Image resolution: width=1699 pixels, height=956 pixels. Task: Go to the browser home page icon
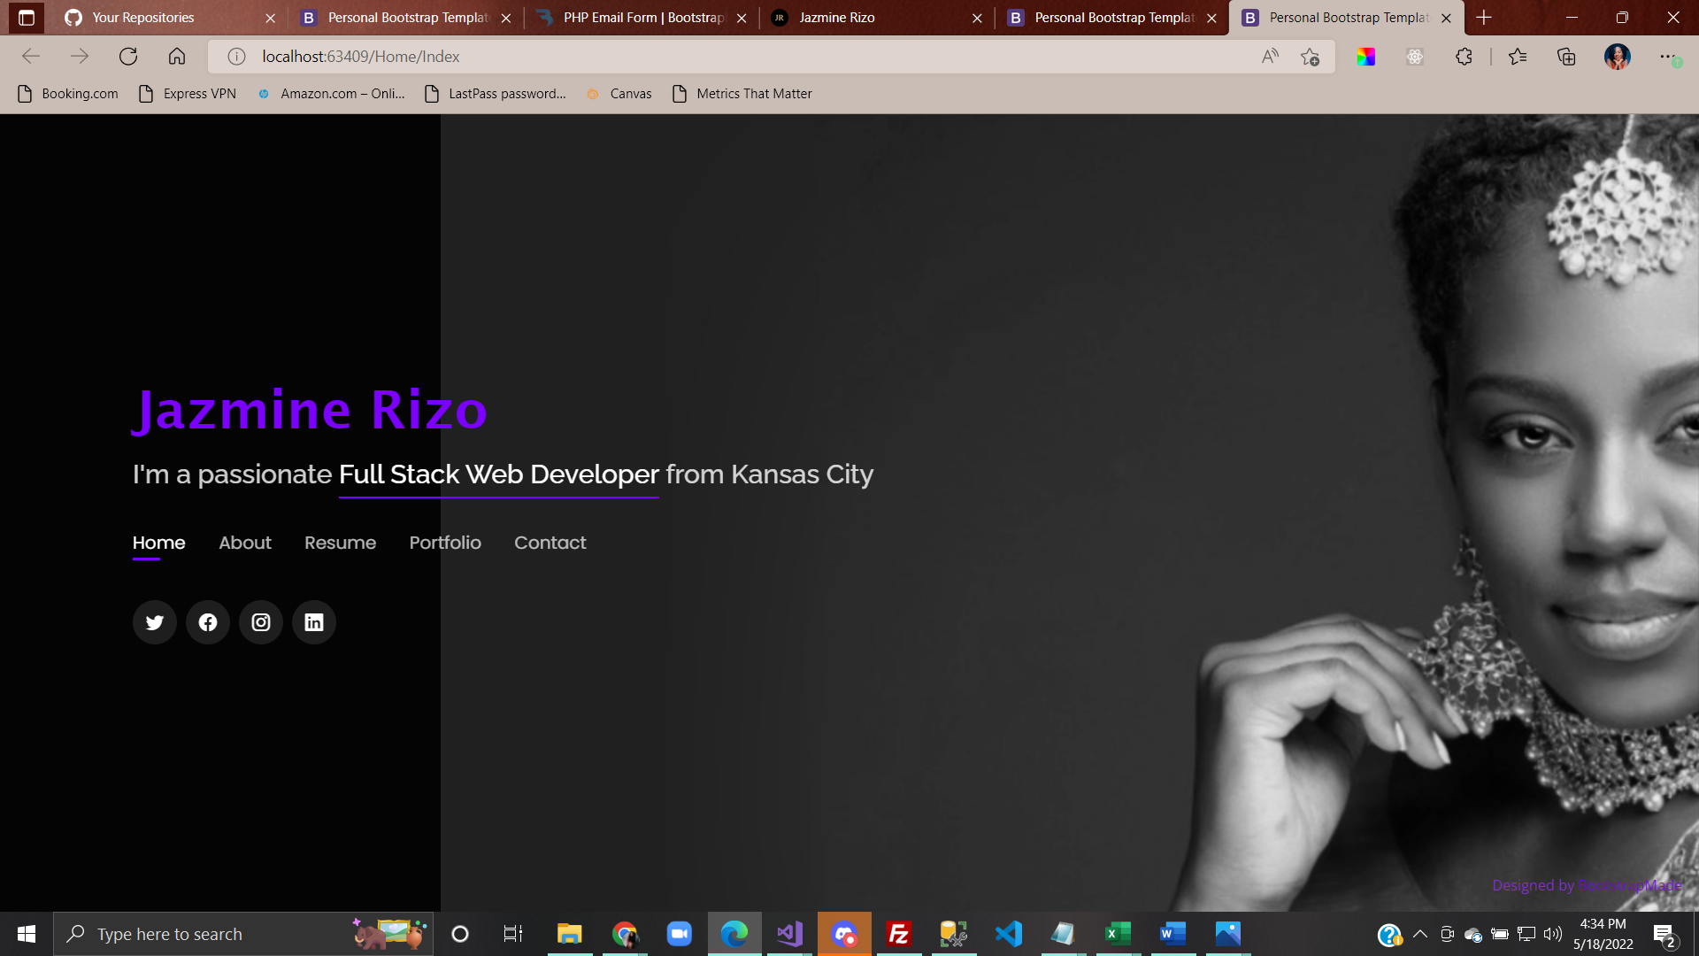[177, 57]
